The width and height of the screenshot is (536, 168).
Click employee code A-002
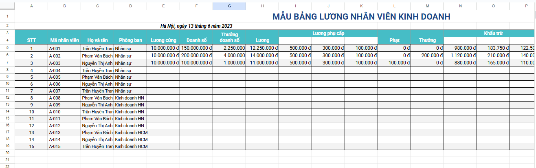point(64,55)
